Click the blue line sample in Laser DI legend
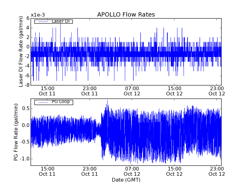The image size is (246, 184). coord(43,21)
